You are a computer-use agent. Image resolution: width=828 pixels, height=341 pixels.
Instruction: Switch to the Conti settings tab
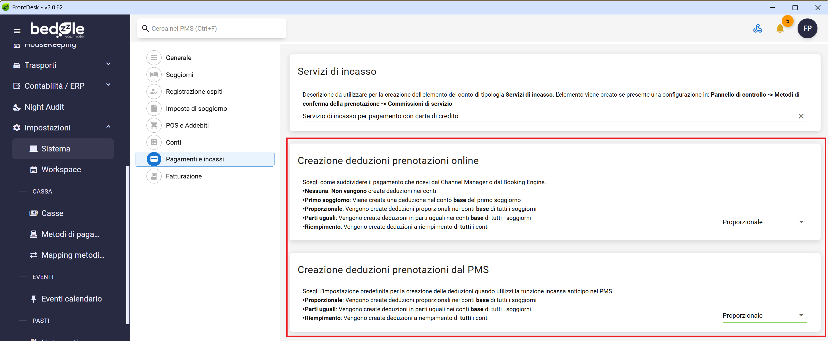[x=173, y=143]
